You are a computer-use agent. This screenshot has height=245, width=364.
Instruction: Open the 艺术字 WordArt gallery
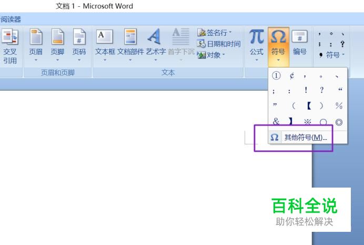pyautogui.click(x=156, y=45)
